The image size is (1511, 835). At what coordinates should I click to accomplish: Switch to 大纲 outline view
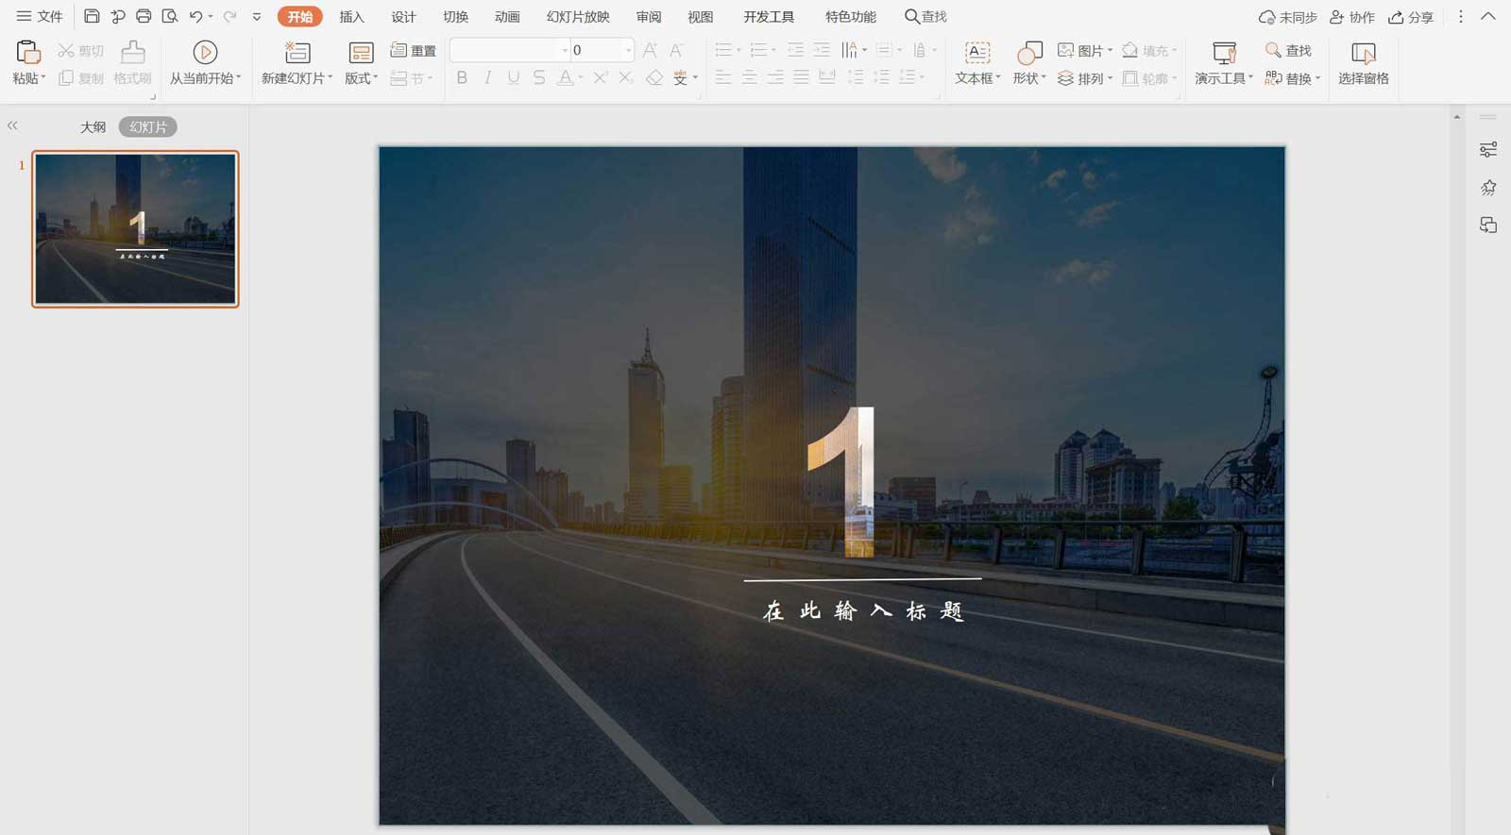tap(93, 126)
